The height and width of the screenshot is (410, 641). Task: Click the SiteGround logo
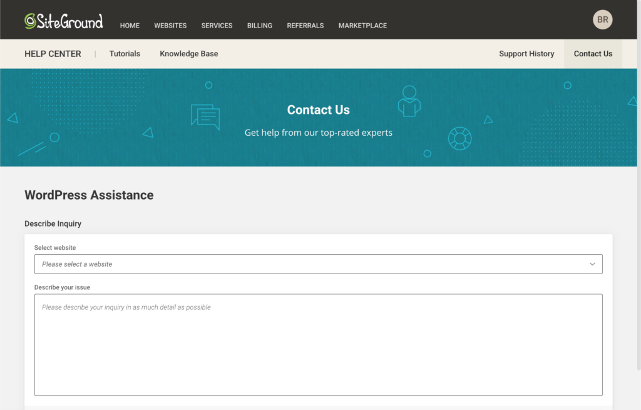coord(64,21)
